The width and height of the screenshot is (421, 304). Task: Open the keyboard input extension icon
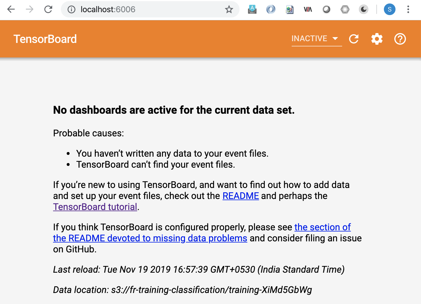252,9
